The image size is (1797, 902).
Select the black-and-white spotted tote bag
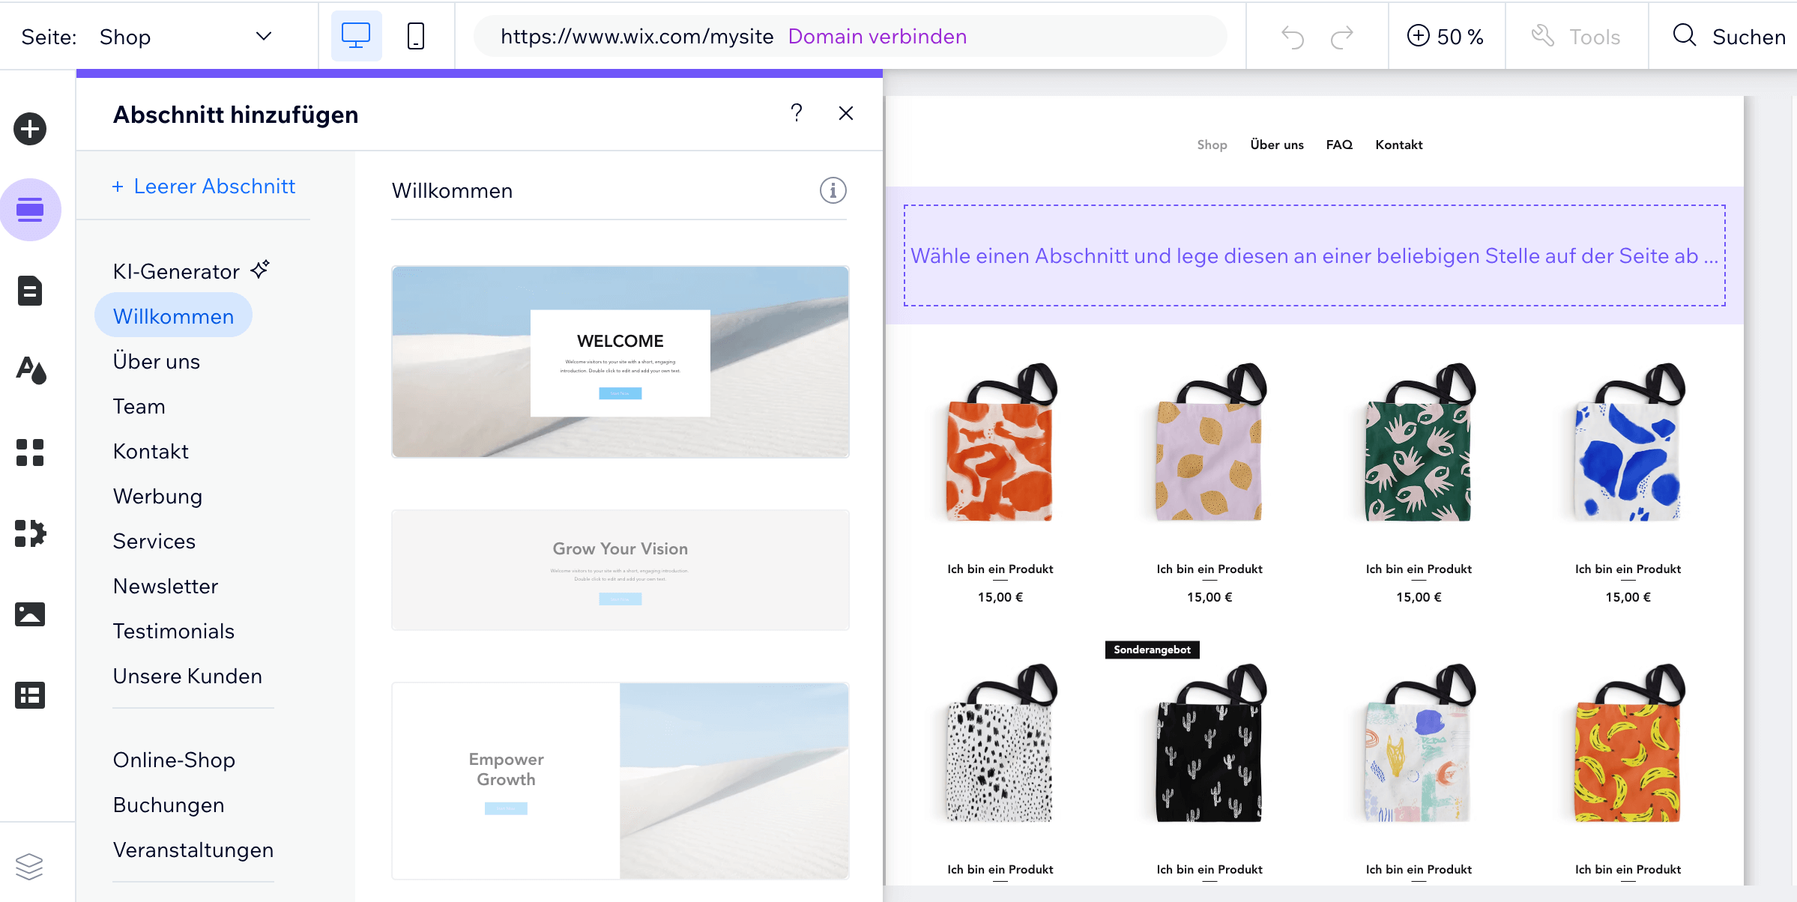click(1000, 743)
